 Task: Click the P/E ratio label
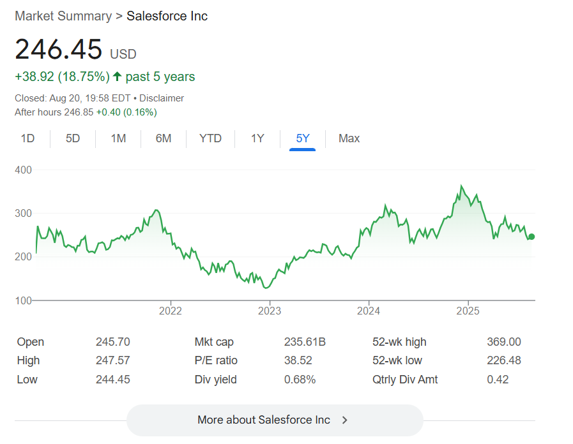(216, 360)
